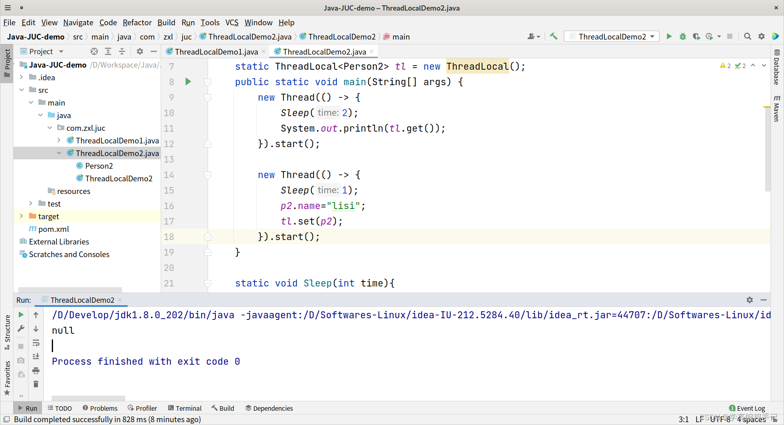
Task: Collapse all in Project panel
Action: click(x=122, y=51)
